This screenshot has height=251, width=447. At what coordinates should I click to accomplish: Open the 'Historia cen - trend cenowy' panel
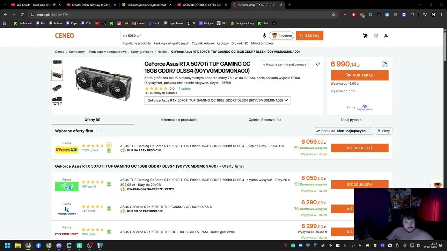286,64
